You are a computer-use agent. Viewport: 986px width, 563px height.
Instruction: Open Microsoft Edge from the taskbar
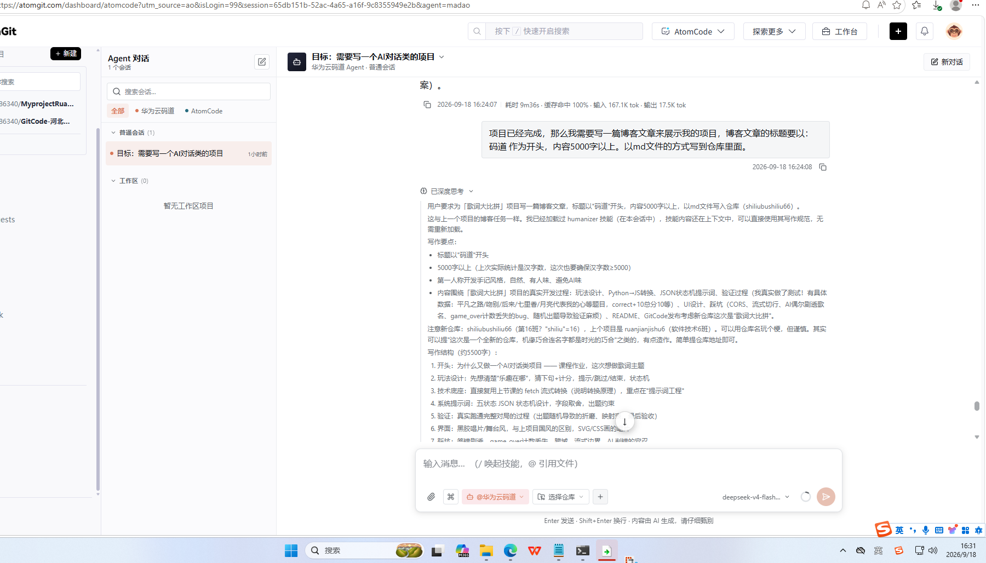pos(510,550)
